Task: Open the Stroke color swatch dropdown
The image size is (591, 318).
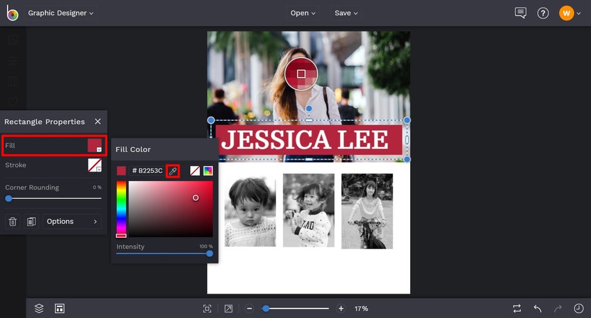Action: point(95,165)
